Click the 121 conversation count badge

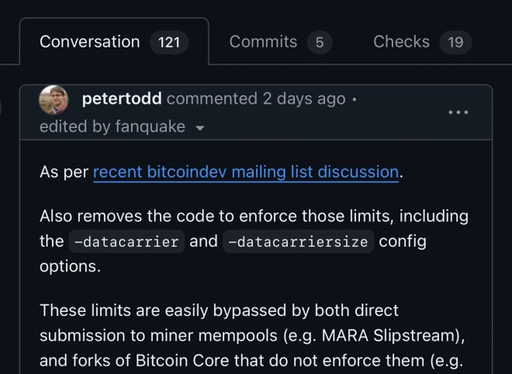pos(169,42)
